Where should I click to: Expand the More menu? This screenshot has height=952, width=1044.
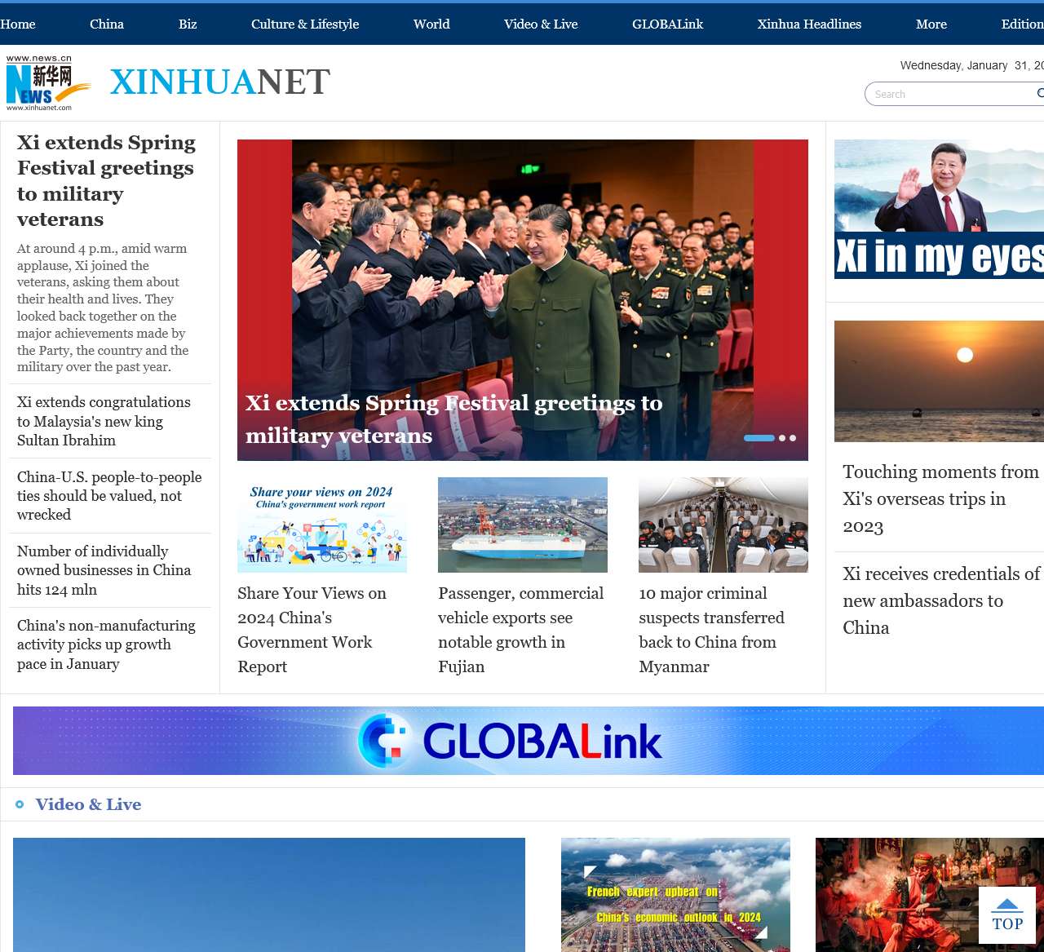[x=931, y=24]
